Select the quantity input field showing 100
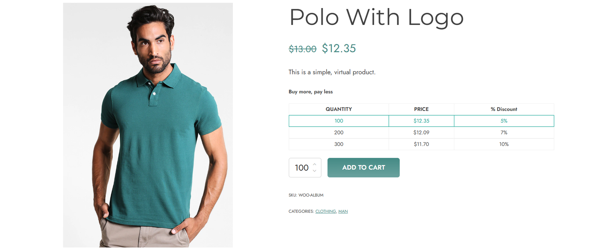616x250 pixels. click(301, 167)
